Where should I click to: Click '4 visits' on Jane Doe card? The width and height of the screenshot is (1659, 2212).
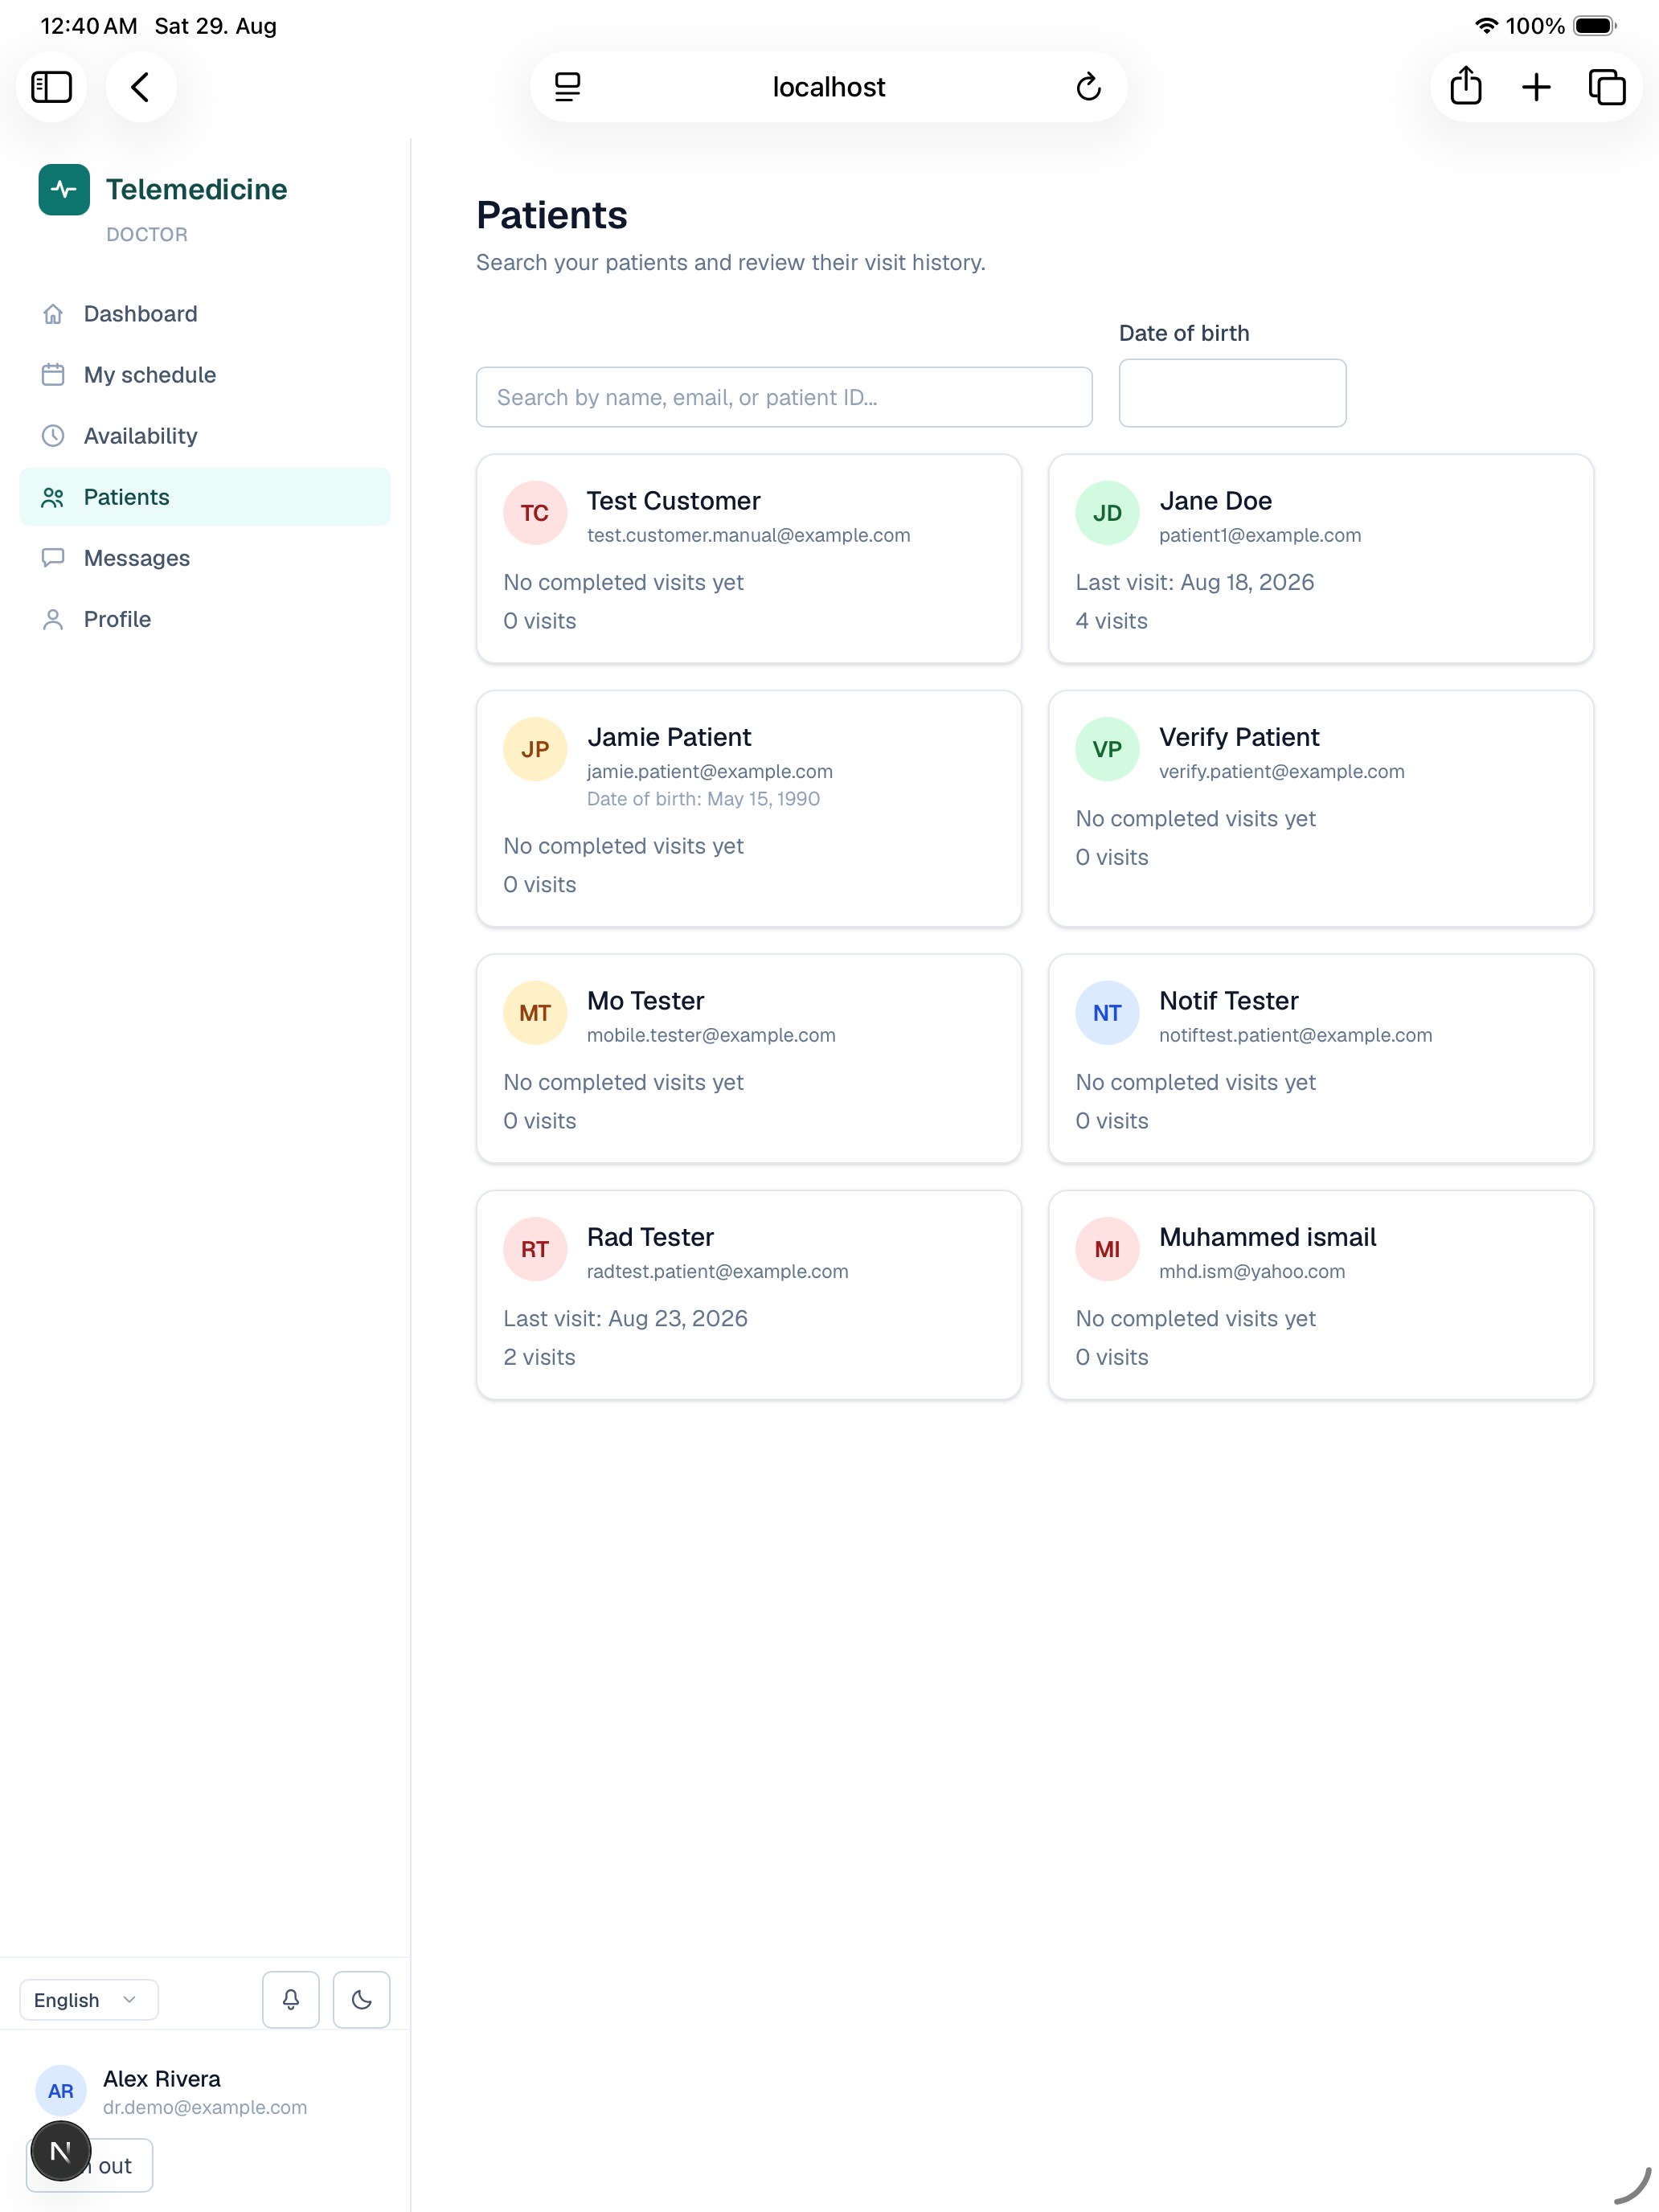tap(1111, 621)
